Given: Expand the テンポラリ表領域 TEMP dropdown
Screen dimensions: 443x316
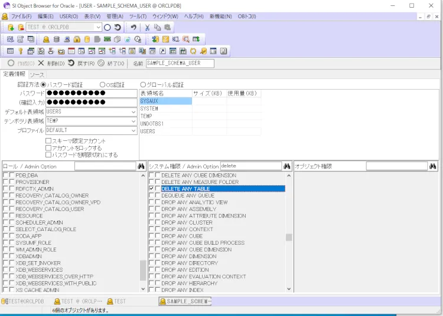Looking at the screenshot, I should coord(133,121).
